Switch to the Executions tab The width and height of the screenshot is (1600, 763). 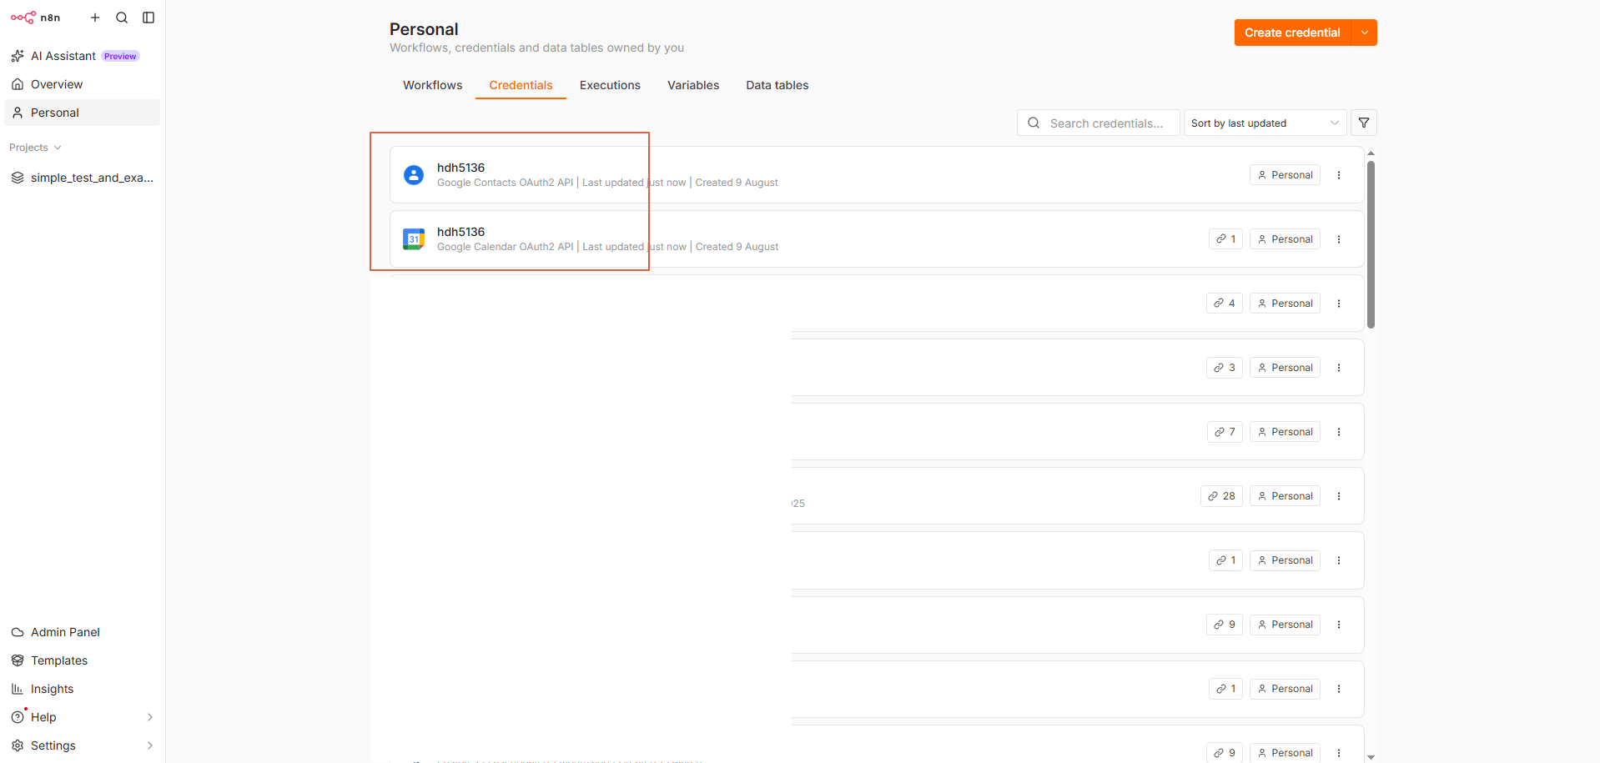610,85
